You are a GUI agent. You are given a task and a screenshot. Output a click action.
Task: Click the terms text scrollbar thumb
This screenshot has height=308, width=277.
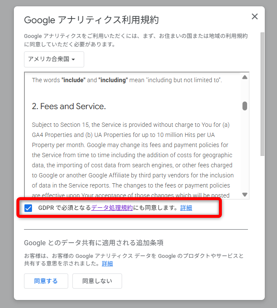tap(245, 106)
